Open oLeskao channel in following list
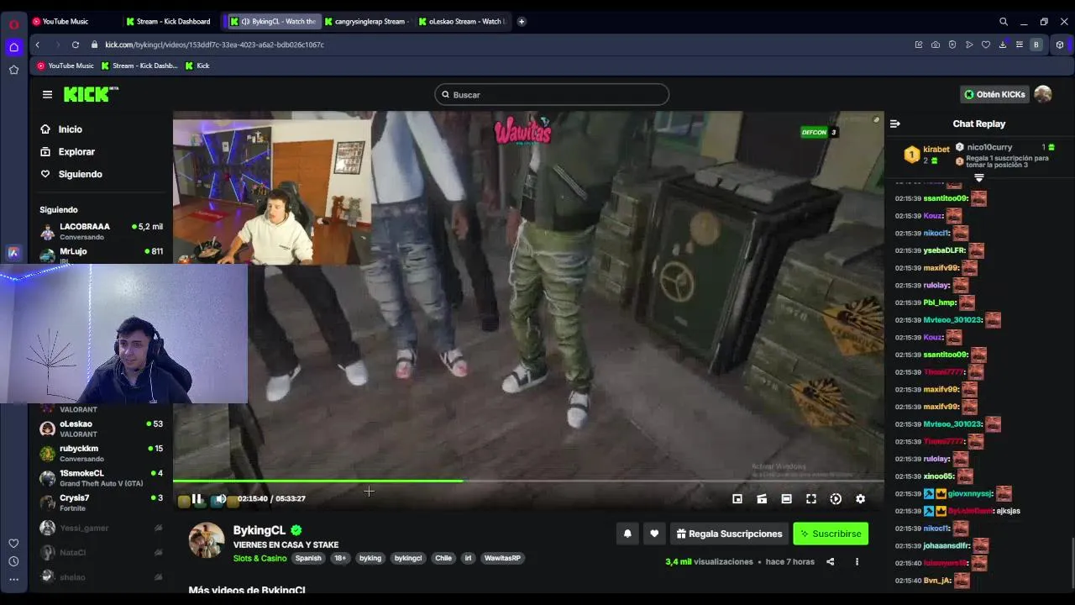Viewport: 1075px width, 605px height. pyautogui.click(x=101, y=429)
